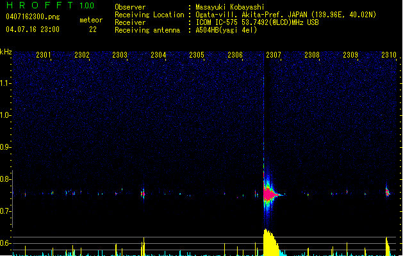Click the meteor count value 22
The height and width of the screenshot is (256, 403).
coord(93,29)
